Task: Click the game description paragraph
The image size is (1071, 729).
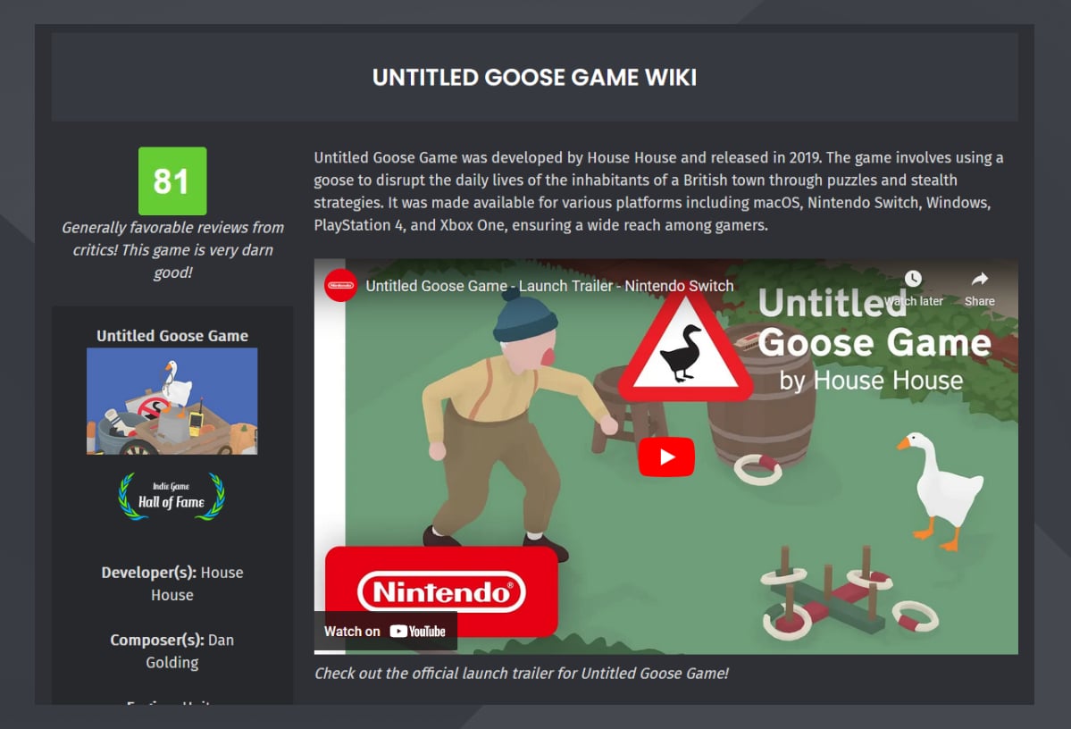Action: pos(659,191)
